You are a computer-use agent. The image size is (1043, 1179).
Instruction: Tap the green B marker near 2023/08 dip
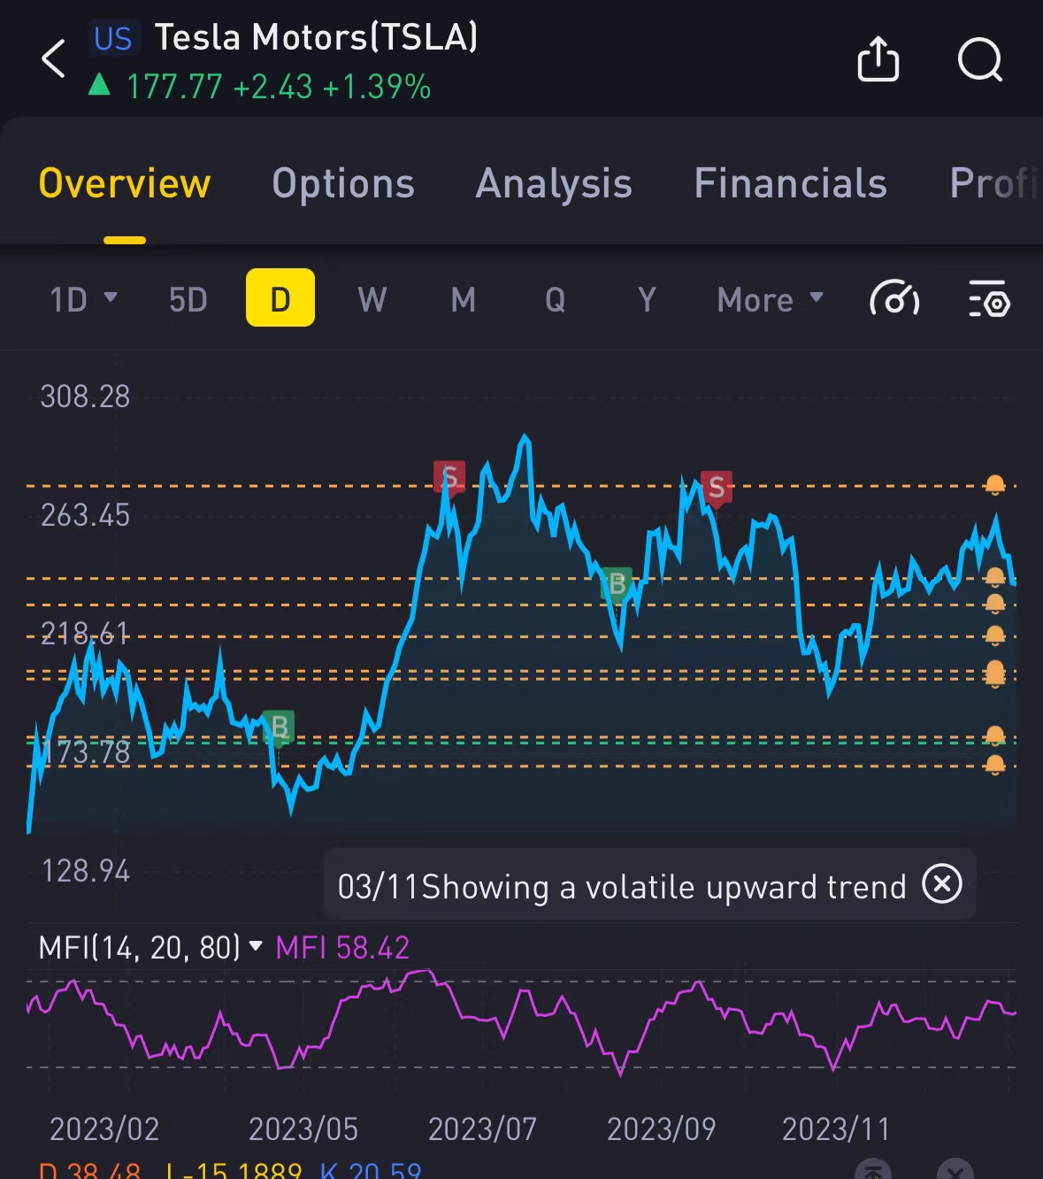(617, 584)
